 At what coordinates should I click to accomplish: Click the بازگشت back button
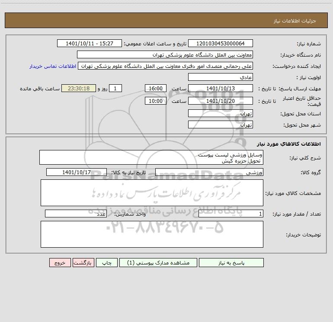pos(83,262)
